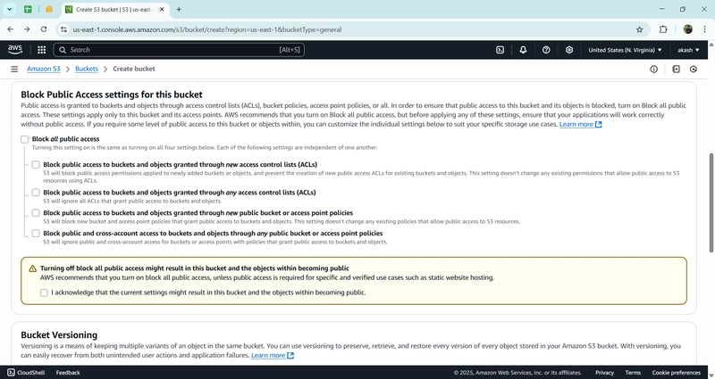
Task: Go forward in browser history
Action: click(x=27, y=29)
